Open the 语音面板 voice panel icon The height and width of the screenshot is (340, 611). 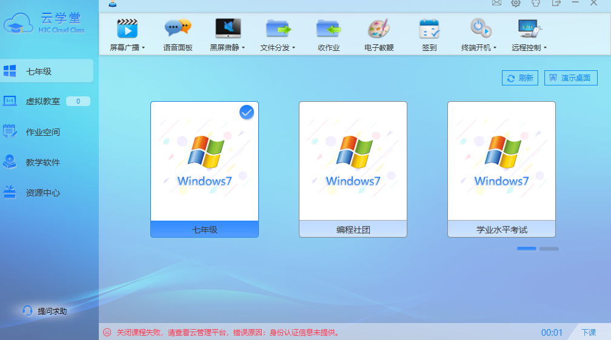point(178,28)
